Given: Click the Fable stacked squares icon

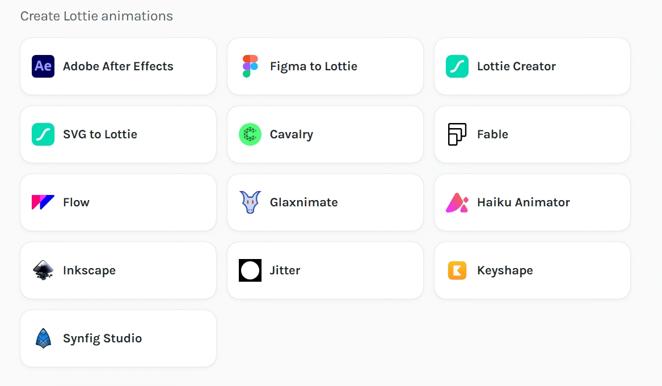Looking at the screenshot, I should pyautogui.click(x=457, y=134).
